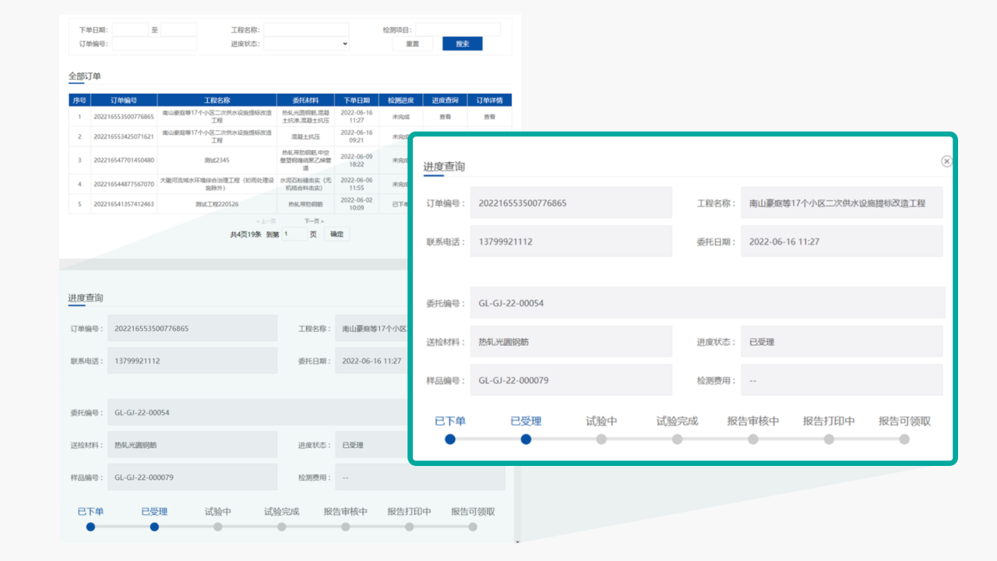Click 试验中 step dot in small lower panel
The width and height of the screenshot is (997, 561).
coord(218,527)
